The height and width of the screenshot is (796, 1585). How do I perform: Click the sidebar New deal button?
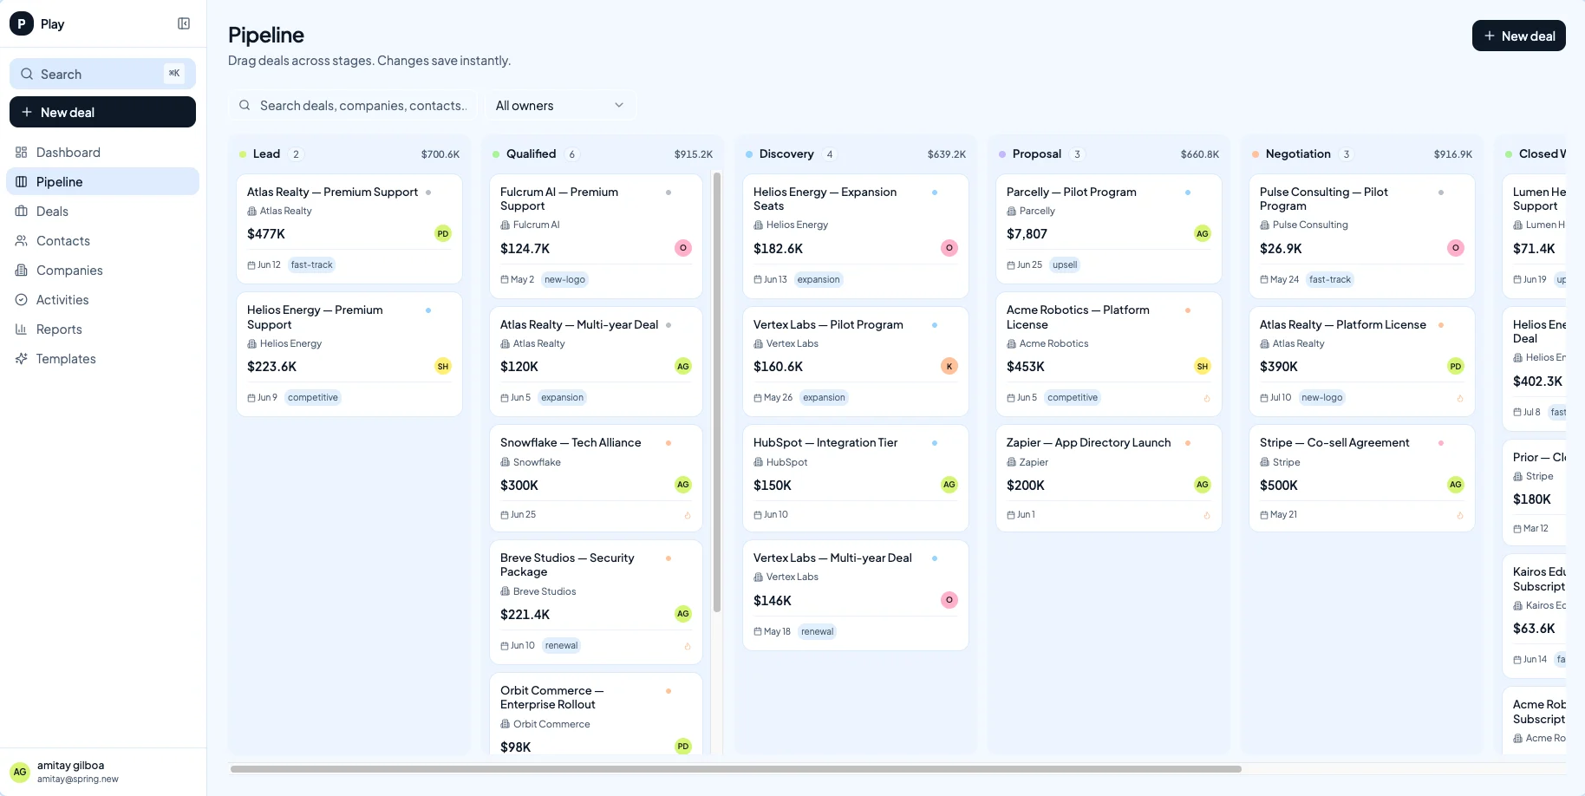pos(102,112)
